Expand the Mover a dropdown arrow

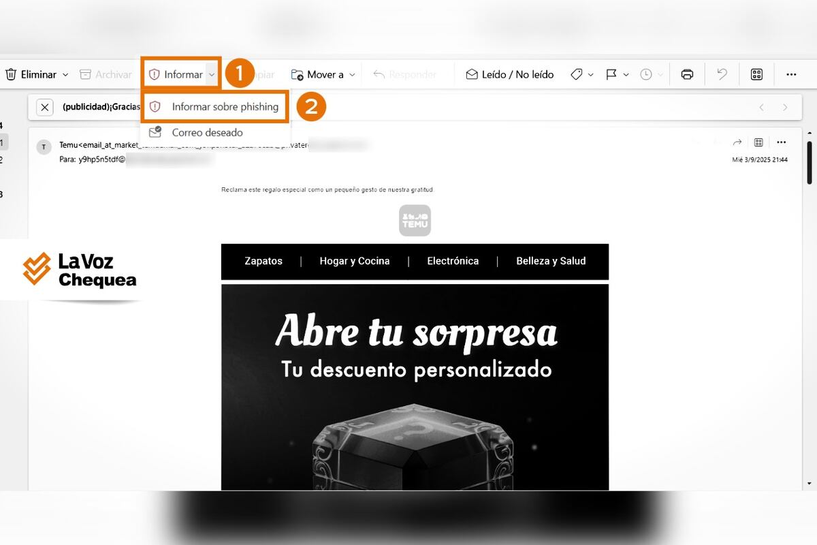(x=352, y=74)
